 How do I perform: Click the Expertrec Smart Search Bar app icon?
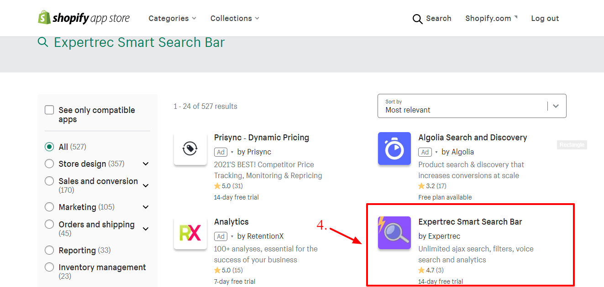pyautogui.click(x=394, y=233)
